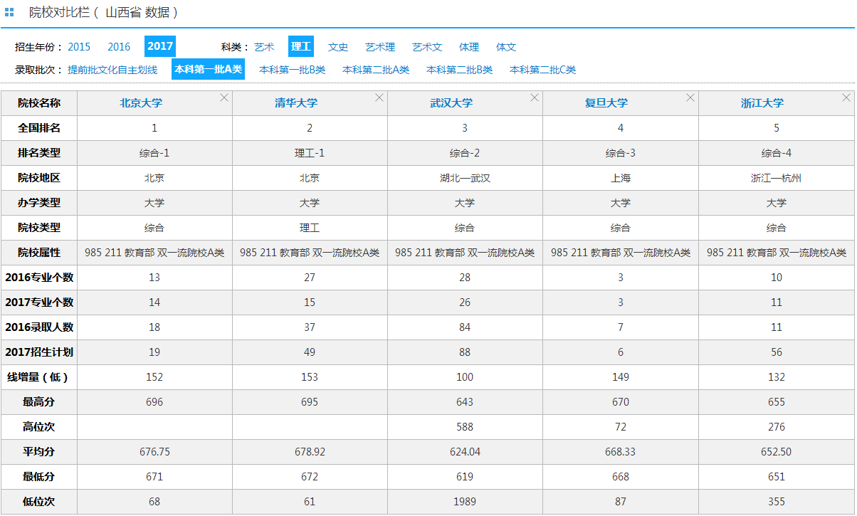Open the 清华大学 school link
The width and height of the screenshot is (857, 516).
pyautogui.click(x=296, y=103)
